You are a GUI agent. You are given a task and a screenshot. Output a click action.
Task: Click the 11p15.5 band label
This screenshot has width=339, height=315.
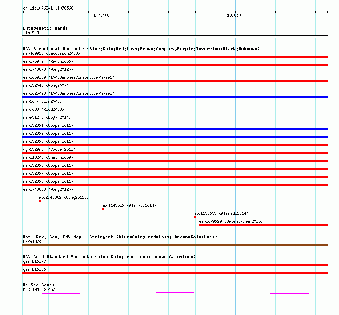click(31, 33)
